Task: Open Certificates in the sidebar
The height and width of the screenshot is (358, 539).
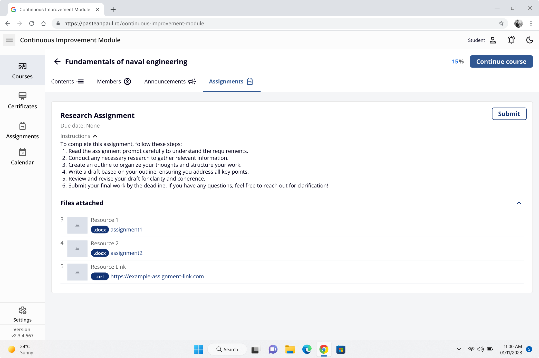Action: click(22, 100)
